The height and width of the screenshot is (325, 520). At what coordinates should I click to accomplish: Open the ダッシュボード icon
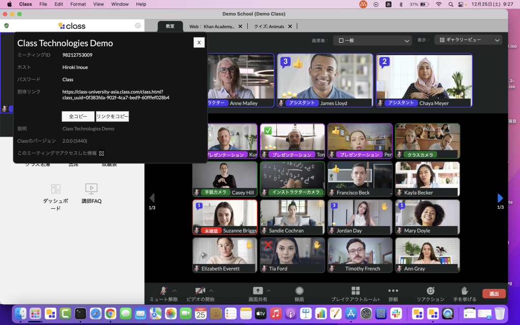(x=56, y=189)
